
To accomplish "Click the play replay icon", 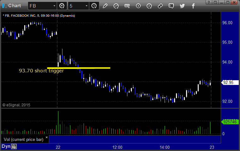I will click(138, 6).
